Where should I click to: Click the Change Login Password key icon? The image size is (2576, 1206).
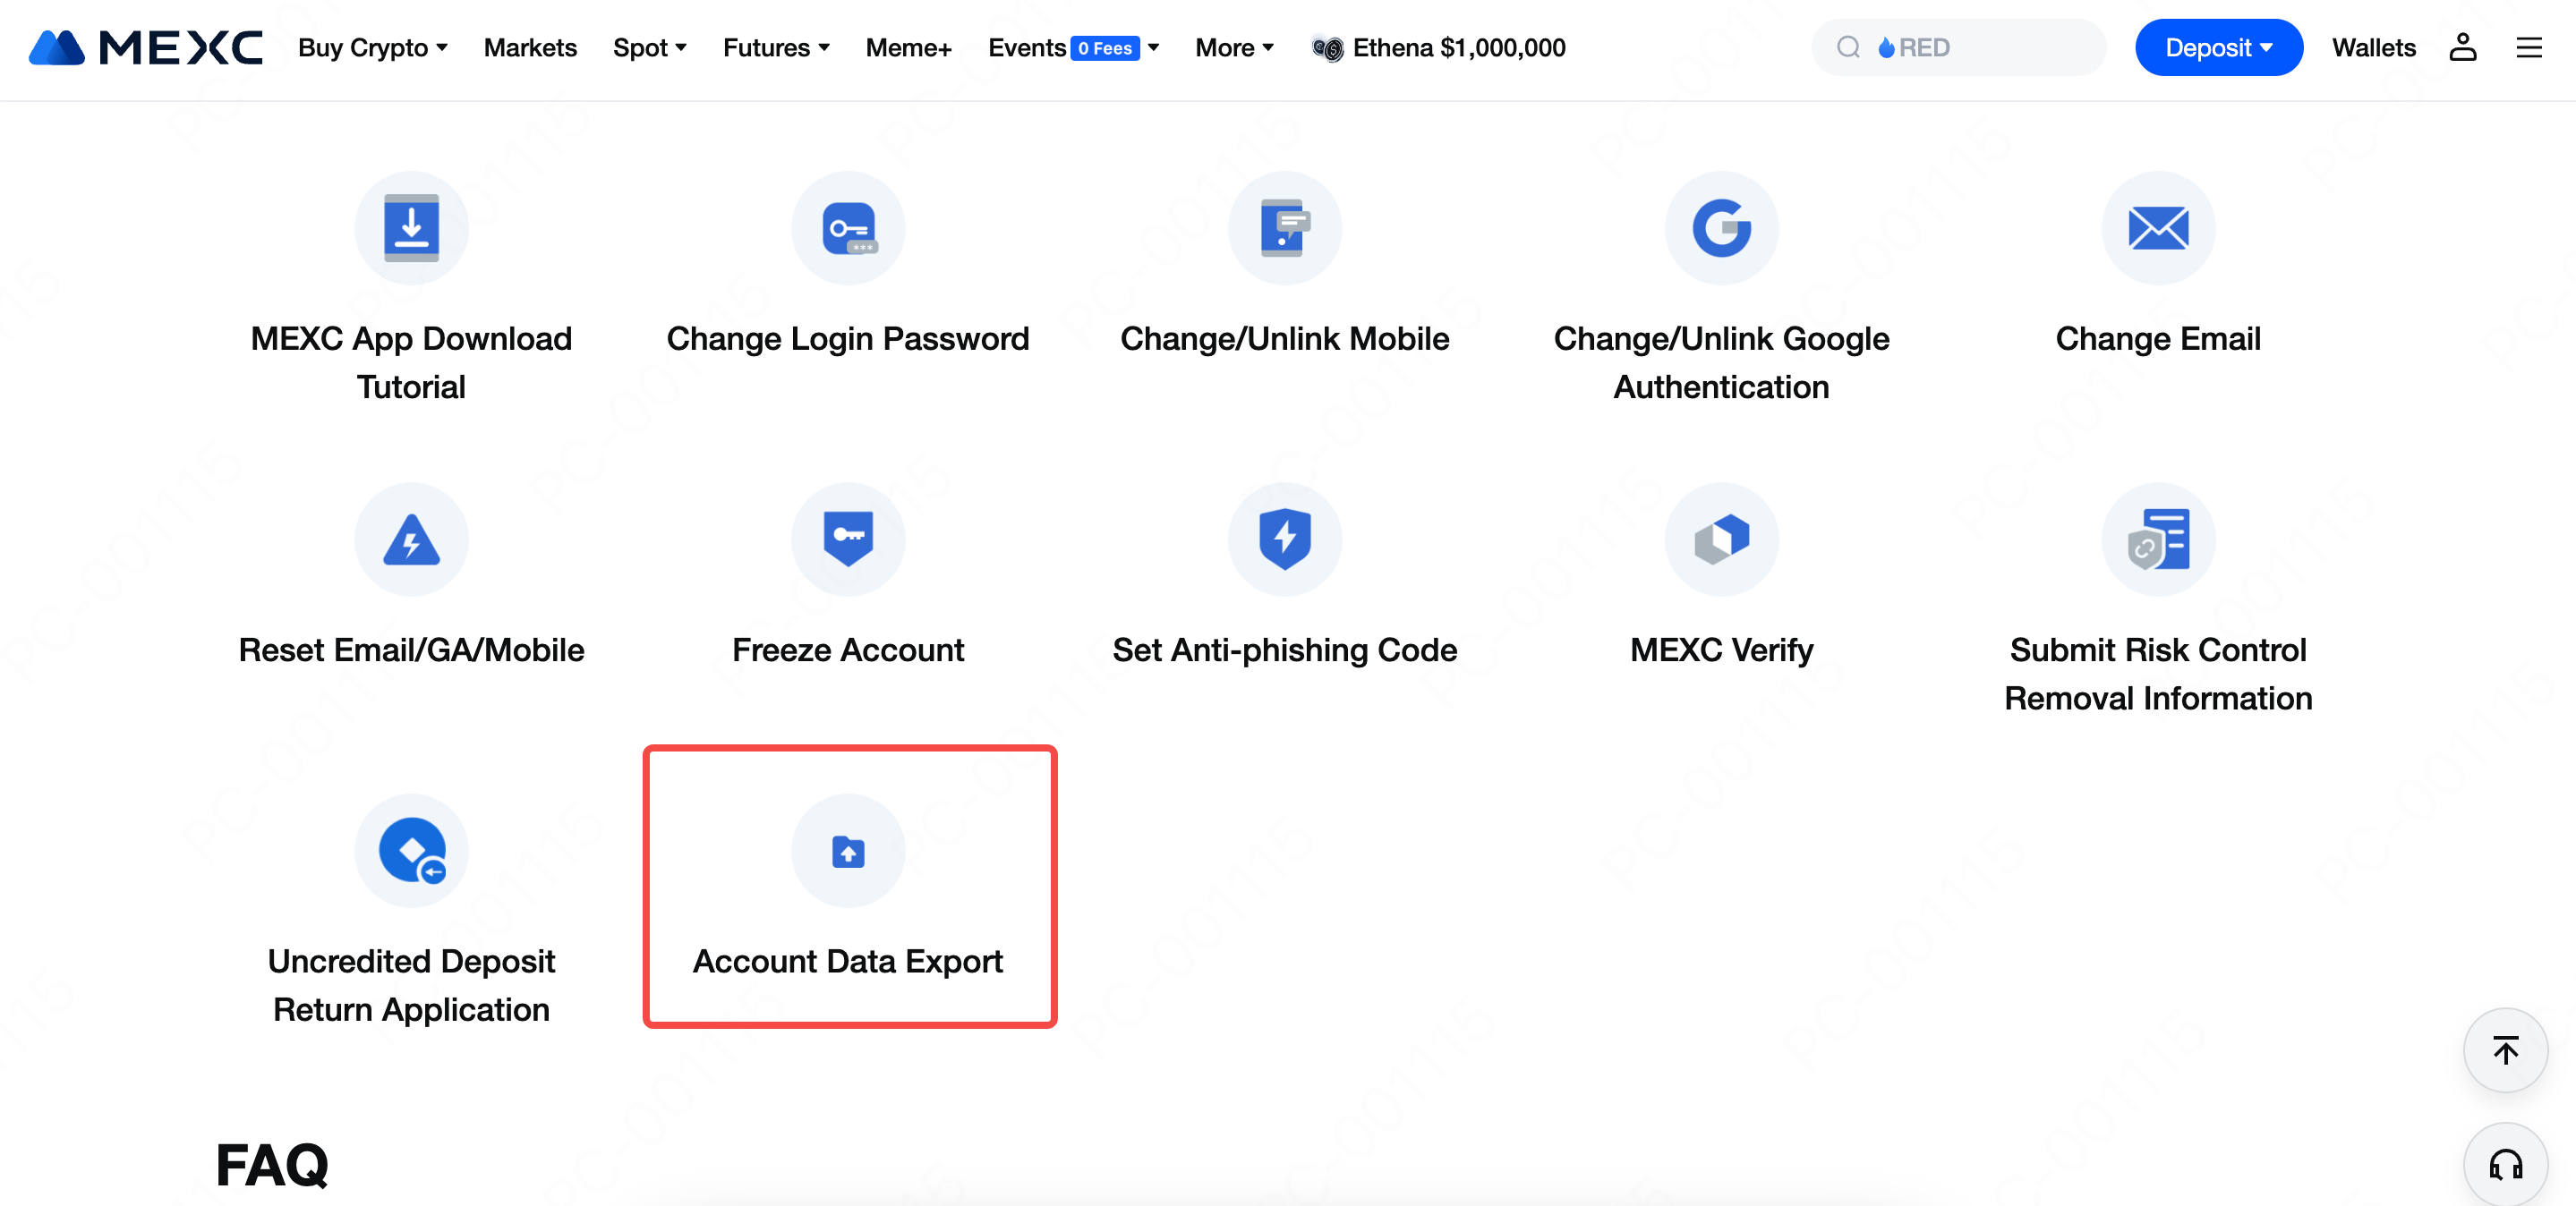point(848,228)
